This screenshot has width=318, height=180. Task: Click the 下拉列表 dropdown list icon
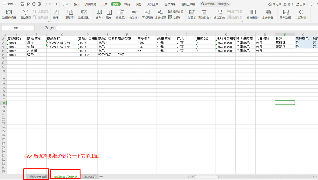[x=147, y=14]
